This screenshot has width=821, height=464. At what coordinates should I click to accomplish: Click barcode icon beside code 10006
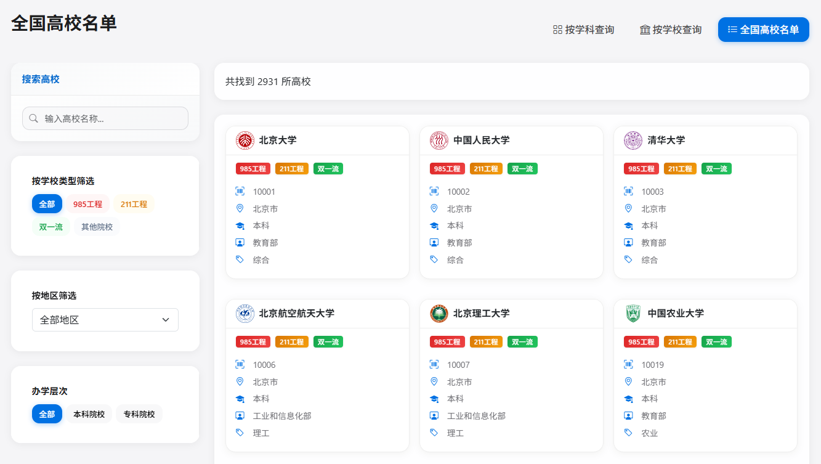(240, 364)
